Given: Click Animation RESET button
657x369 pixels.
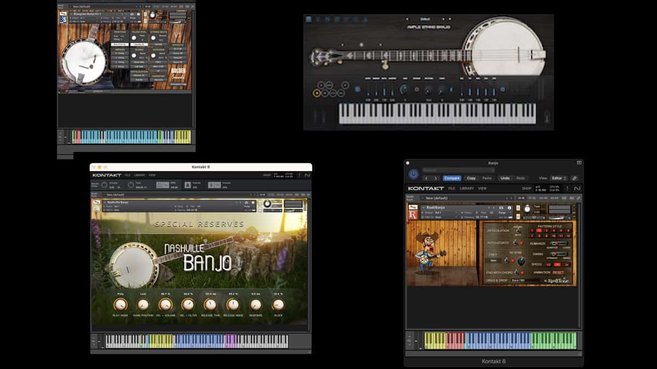Looking at the screenshot, I should click(x=558, y=273).
